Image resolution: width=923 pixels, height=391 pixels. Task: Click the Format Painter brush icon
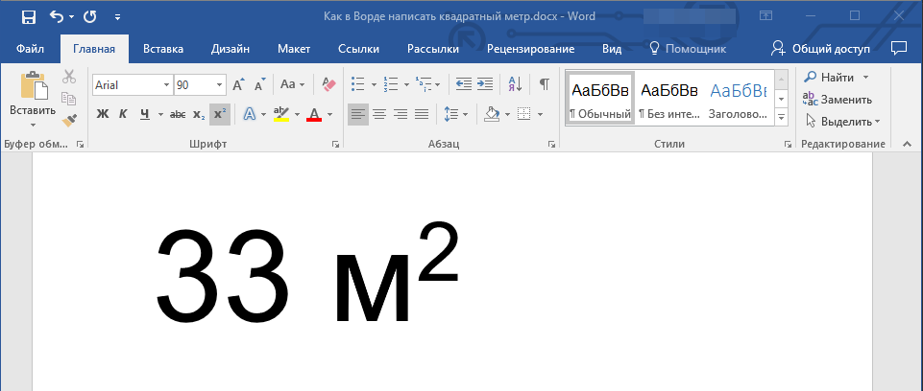(69, 120)
